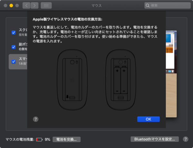The image size is (193, 148).
Task: Click the マウスの電池残量 label
Action: [20, 139]
